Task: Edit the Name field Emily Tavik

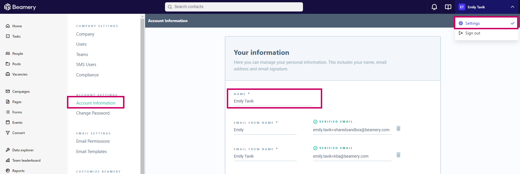Action: 273,101
